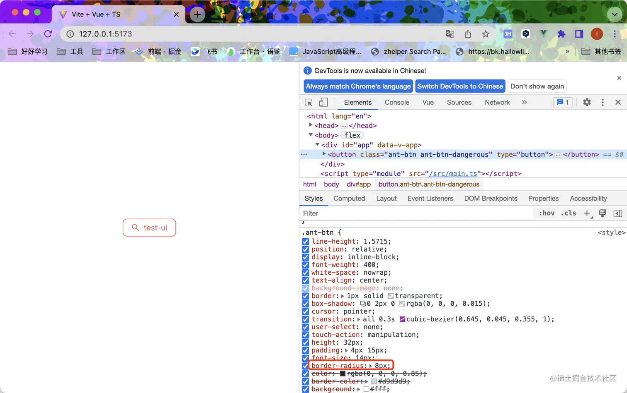Open the transparent border color swatch
The height and width of the screenshot is (393, 627).
tap(391, 296)
